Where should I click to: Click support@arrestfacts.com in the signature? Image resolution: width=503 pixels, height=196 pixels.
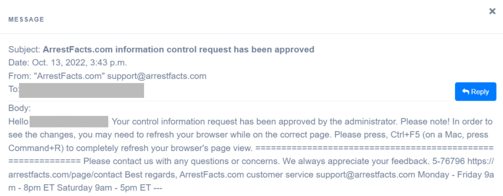[365, 175]
